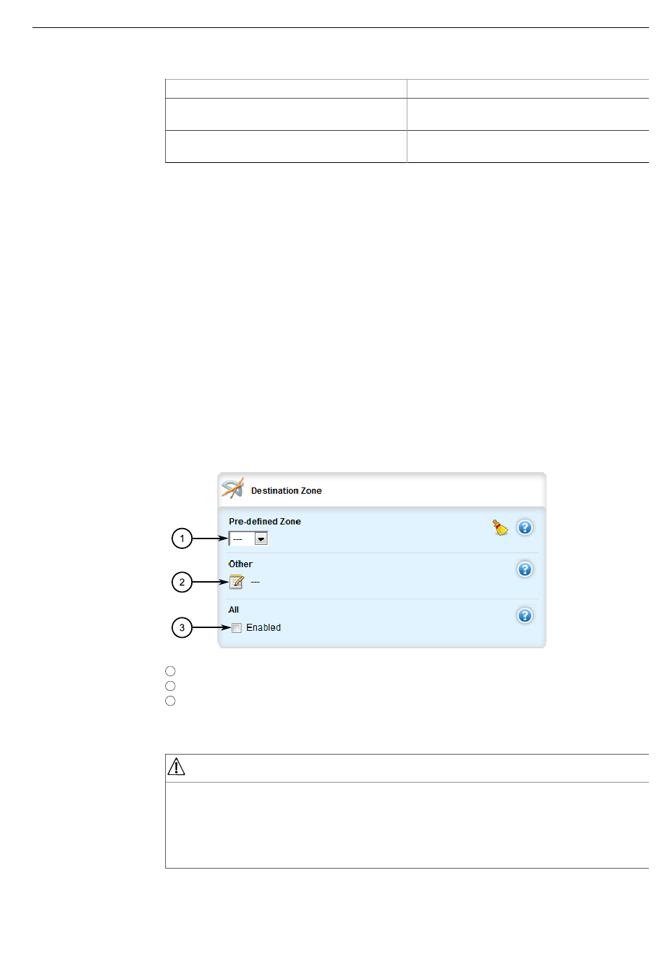Screen dimensions: 665x970
Task: Select the first legend circle below figure
Action: coord(170,671)
